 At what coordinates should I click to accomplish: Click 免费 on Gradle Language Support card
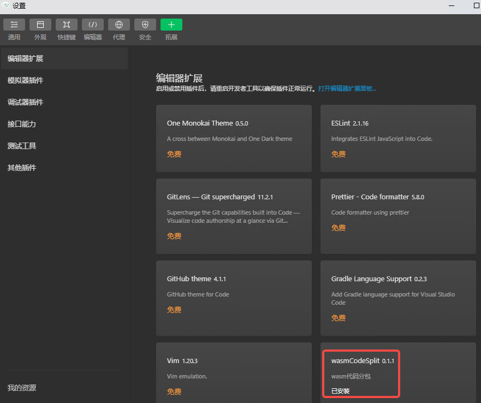[339, 318]
